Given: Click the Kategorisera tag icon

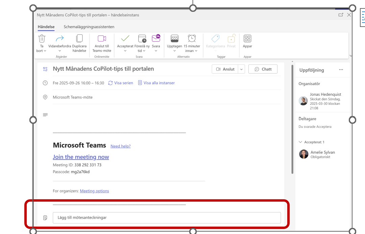Looking at the screenshot, I should 215,38.
